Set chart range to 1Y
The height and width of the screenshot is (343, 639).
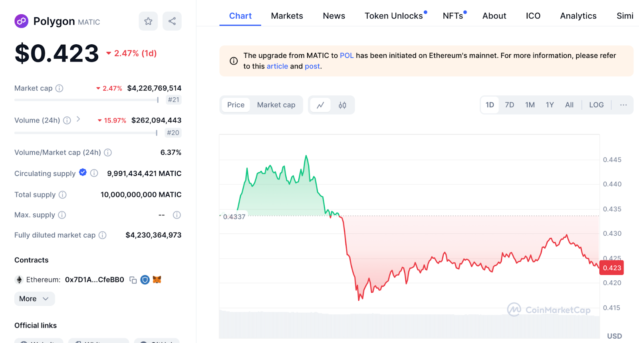pos(550,105)
